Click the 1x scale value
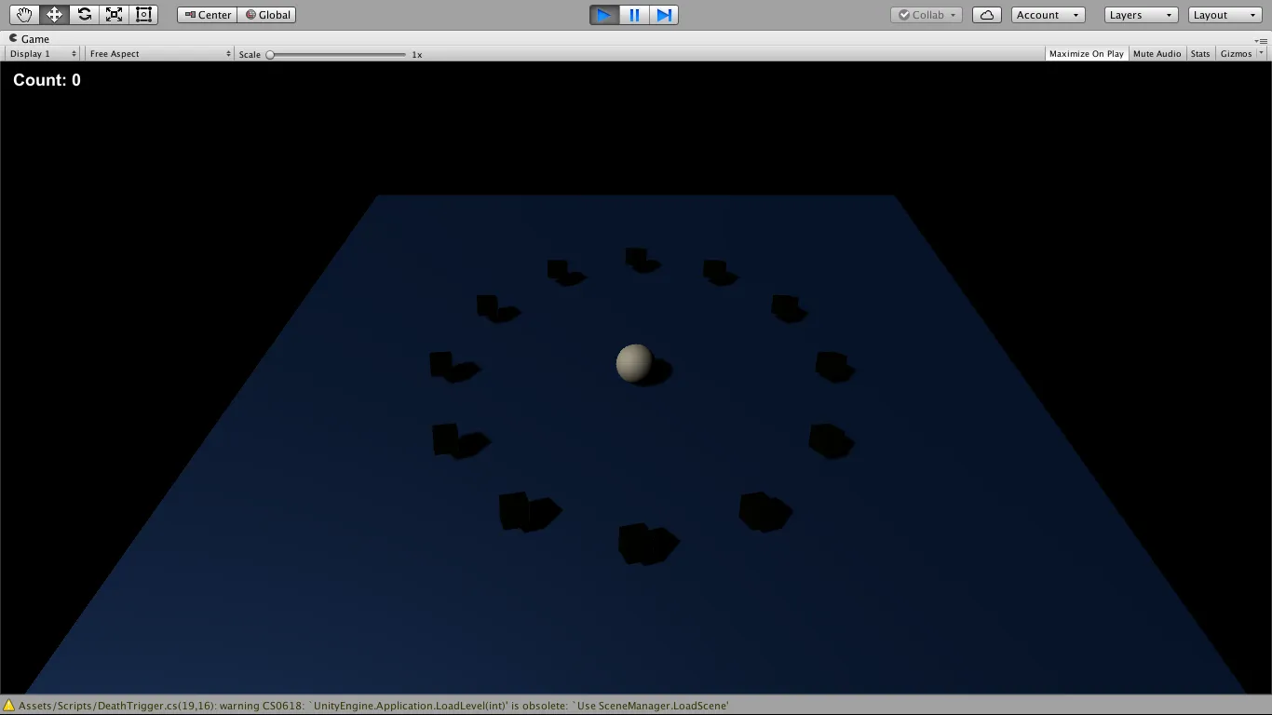The image size is (1272, 715). point(417,54)
